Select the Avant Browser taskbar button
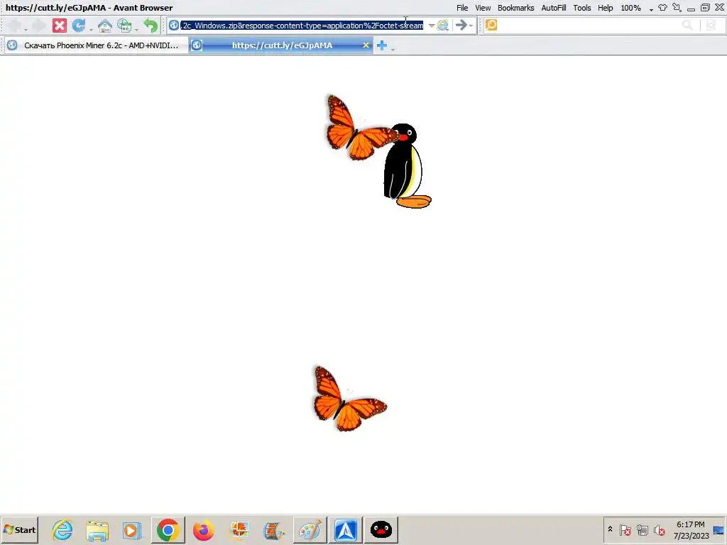Viewport: 727px width, 545px height. point(346,530)
